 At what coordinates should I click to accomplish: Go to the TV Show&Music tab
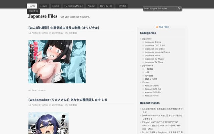click(x=74, y=6)
